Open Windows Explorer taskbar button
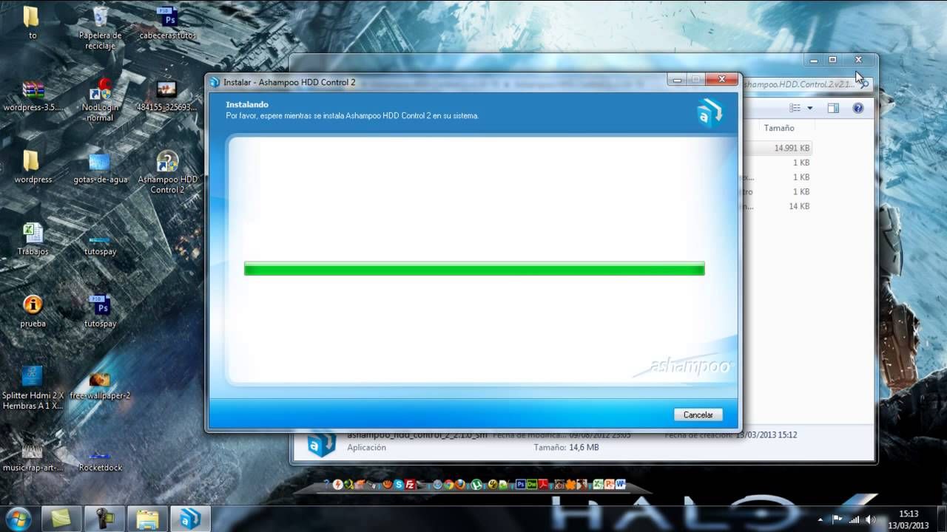This screenshot has width=947, height=532. pyautogui.click(x=147, y=519)
